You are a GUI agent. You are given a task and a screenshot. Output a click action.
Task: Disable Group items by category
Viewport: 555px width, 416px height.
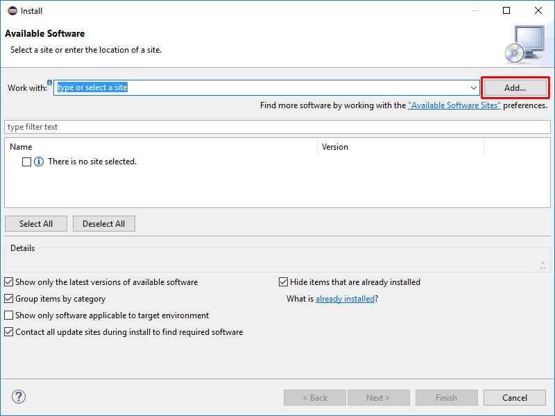click(x=8, y=299)
